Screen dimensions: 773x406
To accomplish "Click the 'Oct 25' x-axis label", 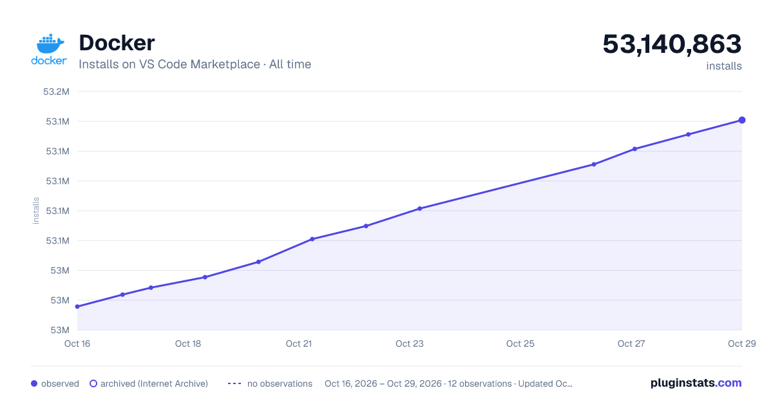I will tap(520, 343).
